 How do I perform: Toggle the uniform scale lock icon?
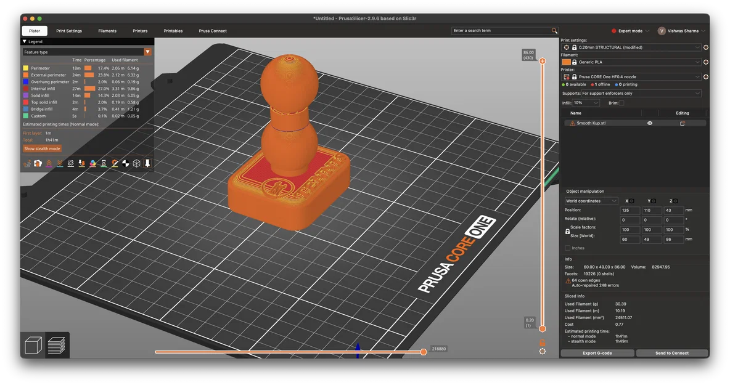(567, 231)
